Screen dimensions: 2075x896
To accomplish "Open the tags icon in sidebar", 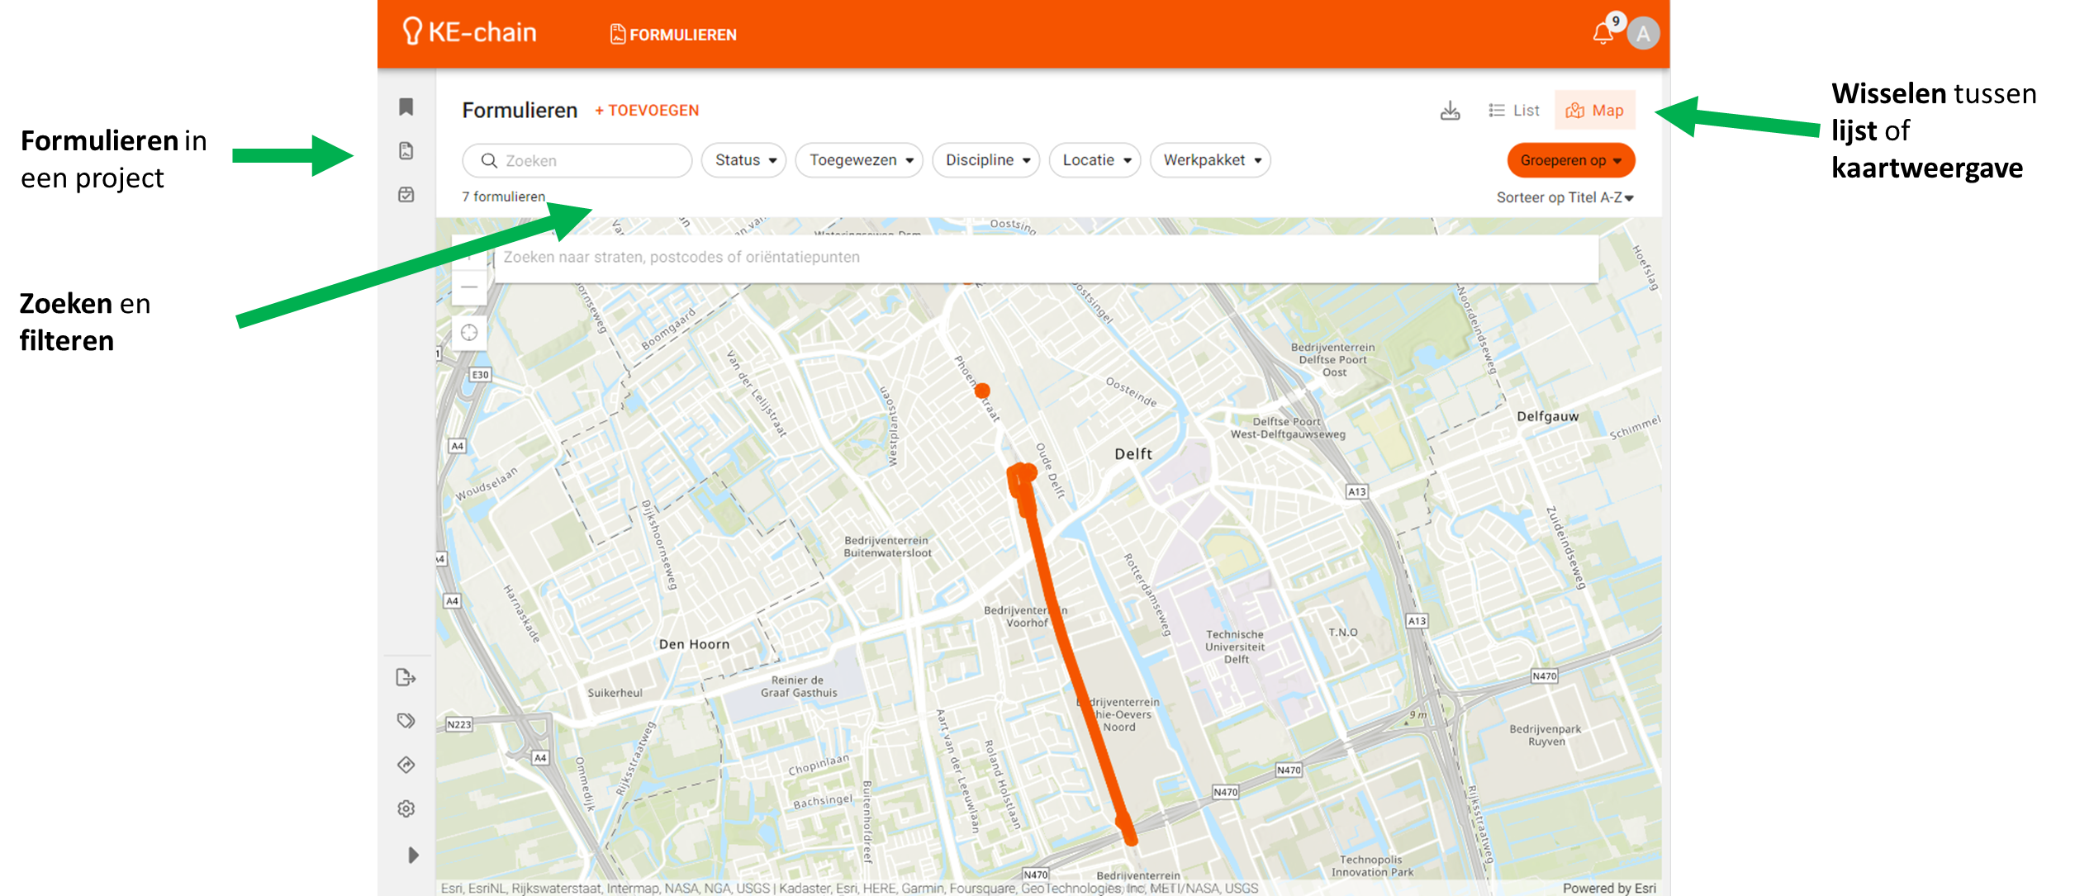I will point(406,721).
